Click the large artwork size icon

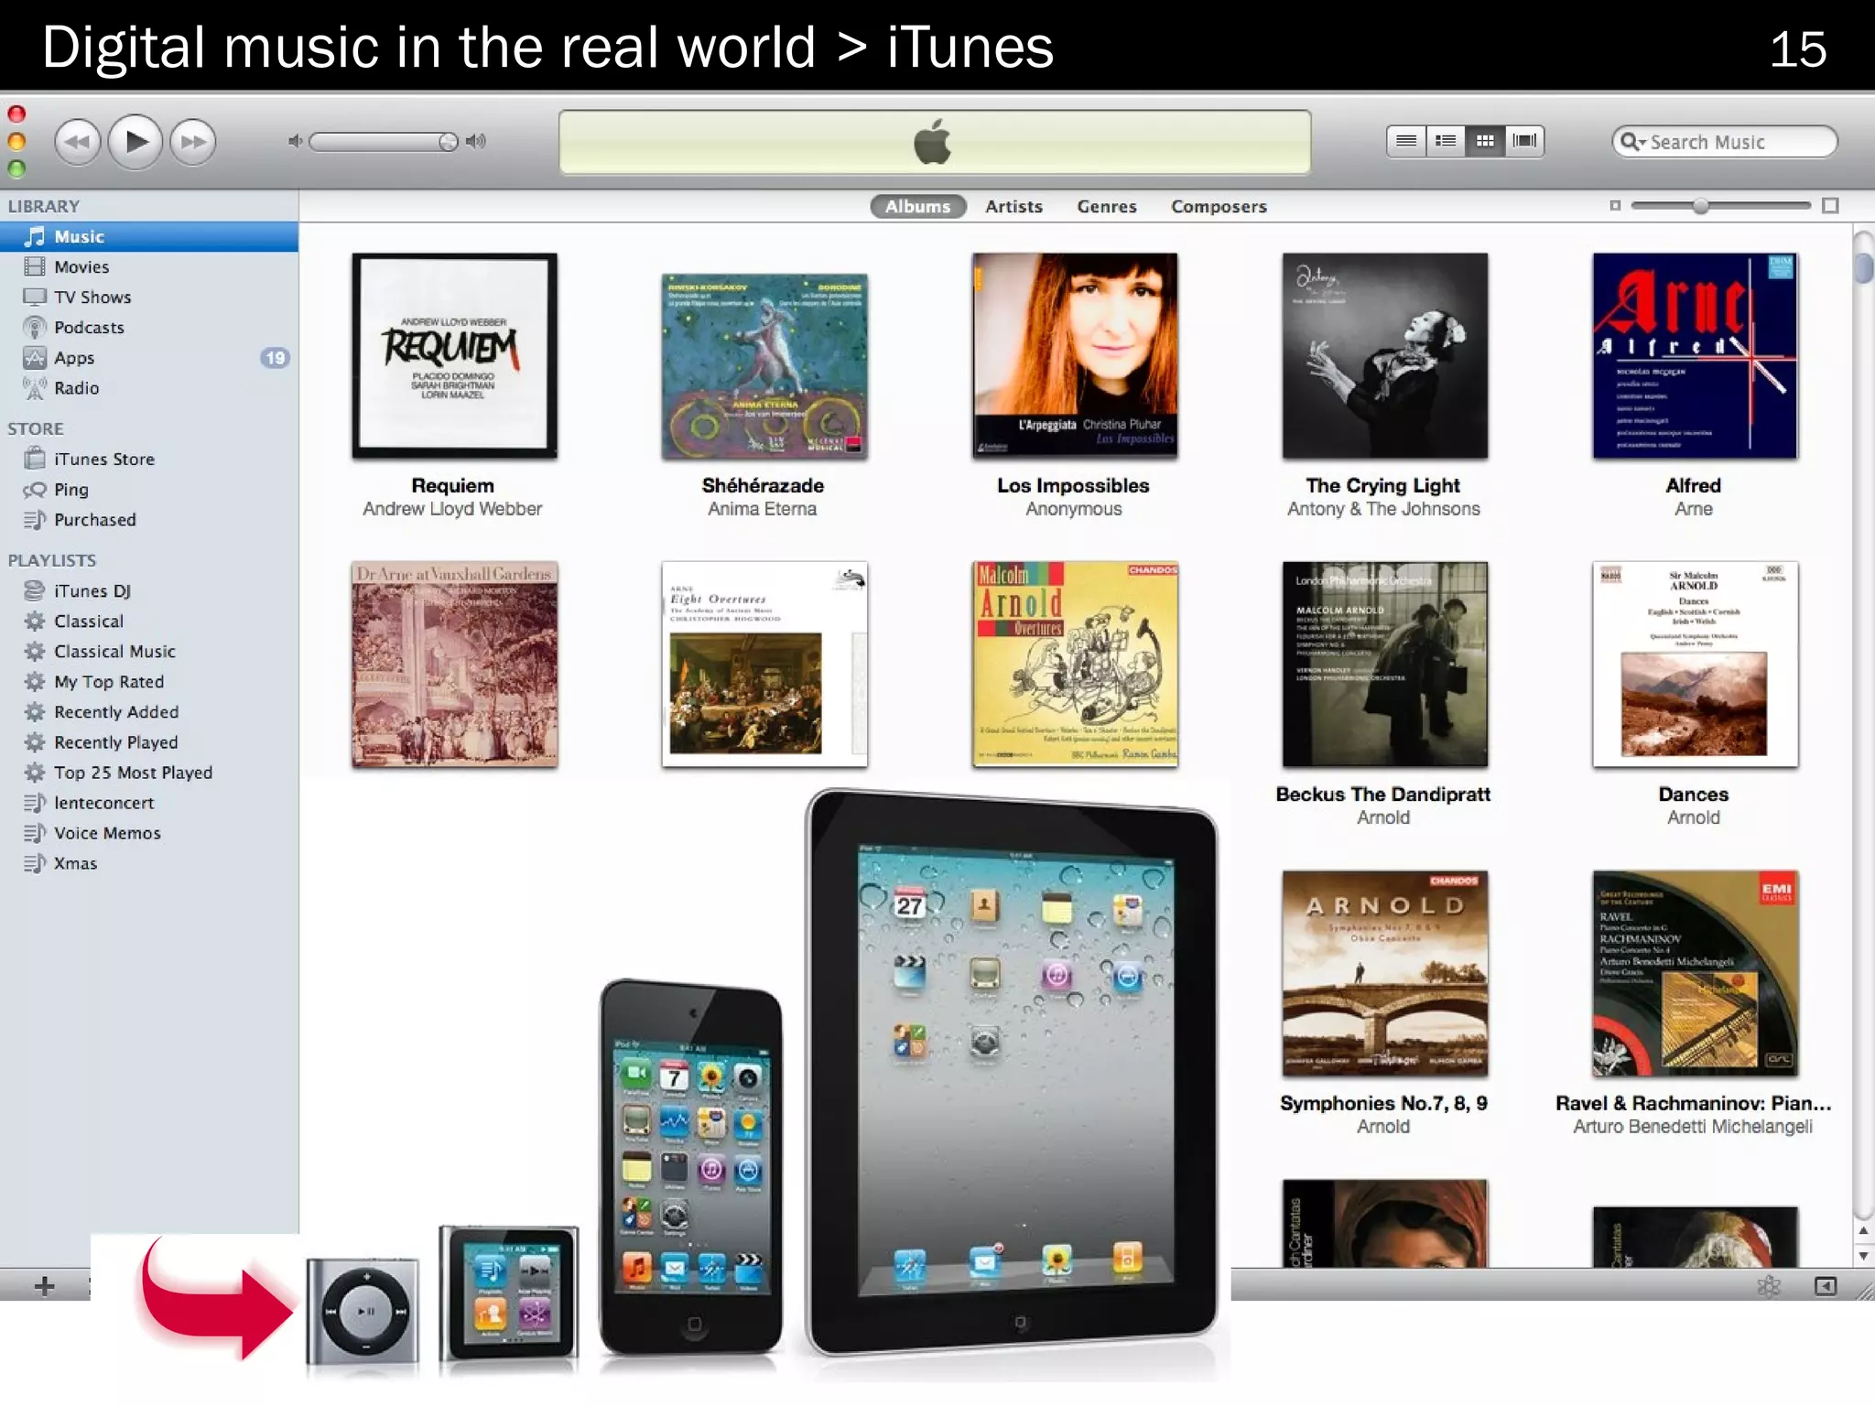point(1830,206)
